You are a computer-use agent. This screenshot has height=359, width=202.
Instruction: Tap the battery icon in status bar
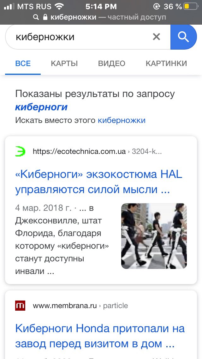191,6
